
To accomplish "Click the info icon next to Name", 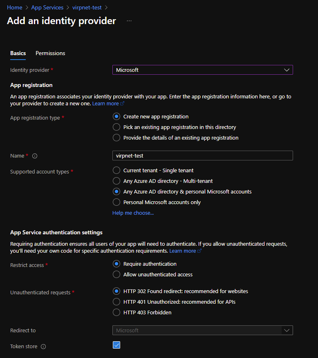I will [x=35, y=156].
